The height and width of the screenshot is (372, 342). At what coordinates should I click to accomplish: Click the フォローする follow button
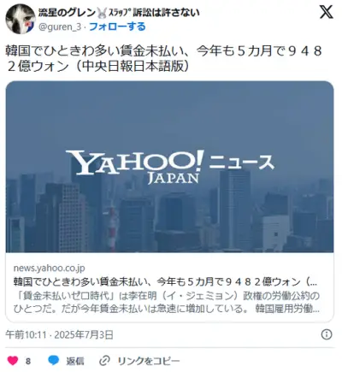(x=117, y=27)
